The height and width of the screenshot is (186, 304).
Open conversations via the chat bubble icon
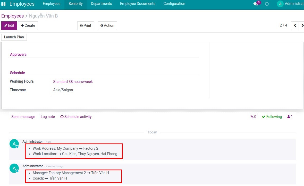click(255, 4)
